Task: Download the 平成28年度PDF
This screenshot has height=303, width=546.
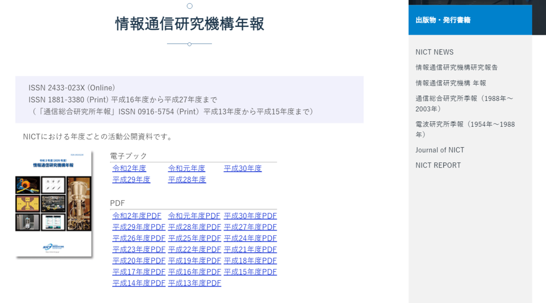Action: (195, 227)
